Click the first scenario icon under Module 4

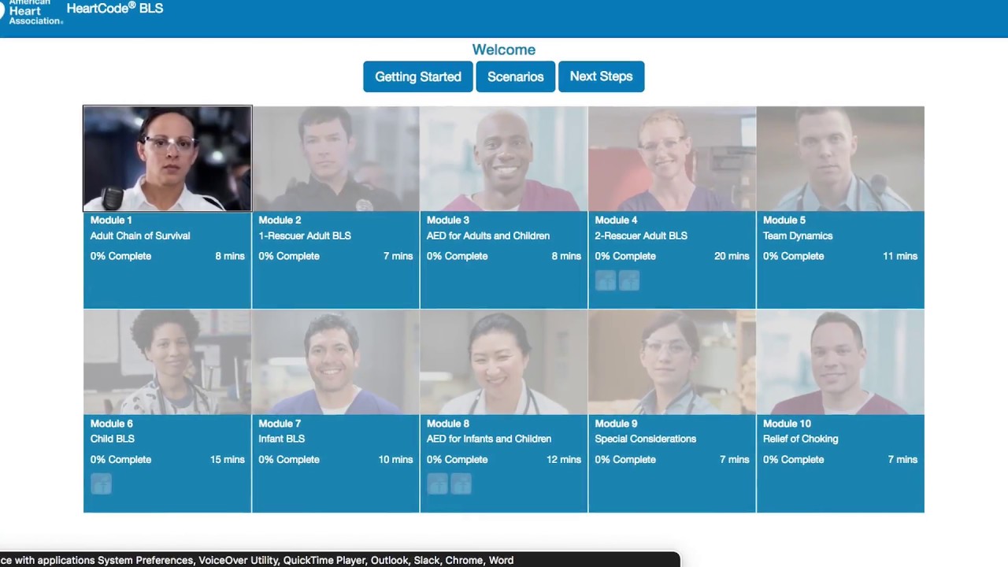pyautogui.click(x=606, y=280)
